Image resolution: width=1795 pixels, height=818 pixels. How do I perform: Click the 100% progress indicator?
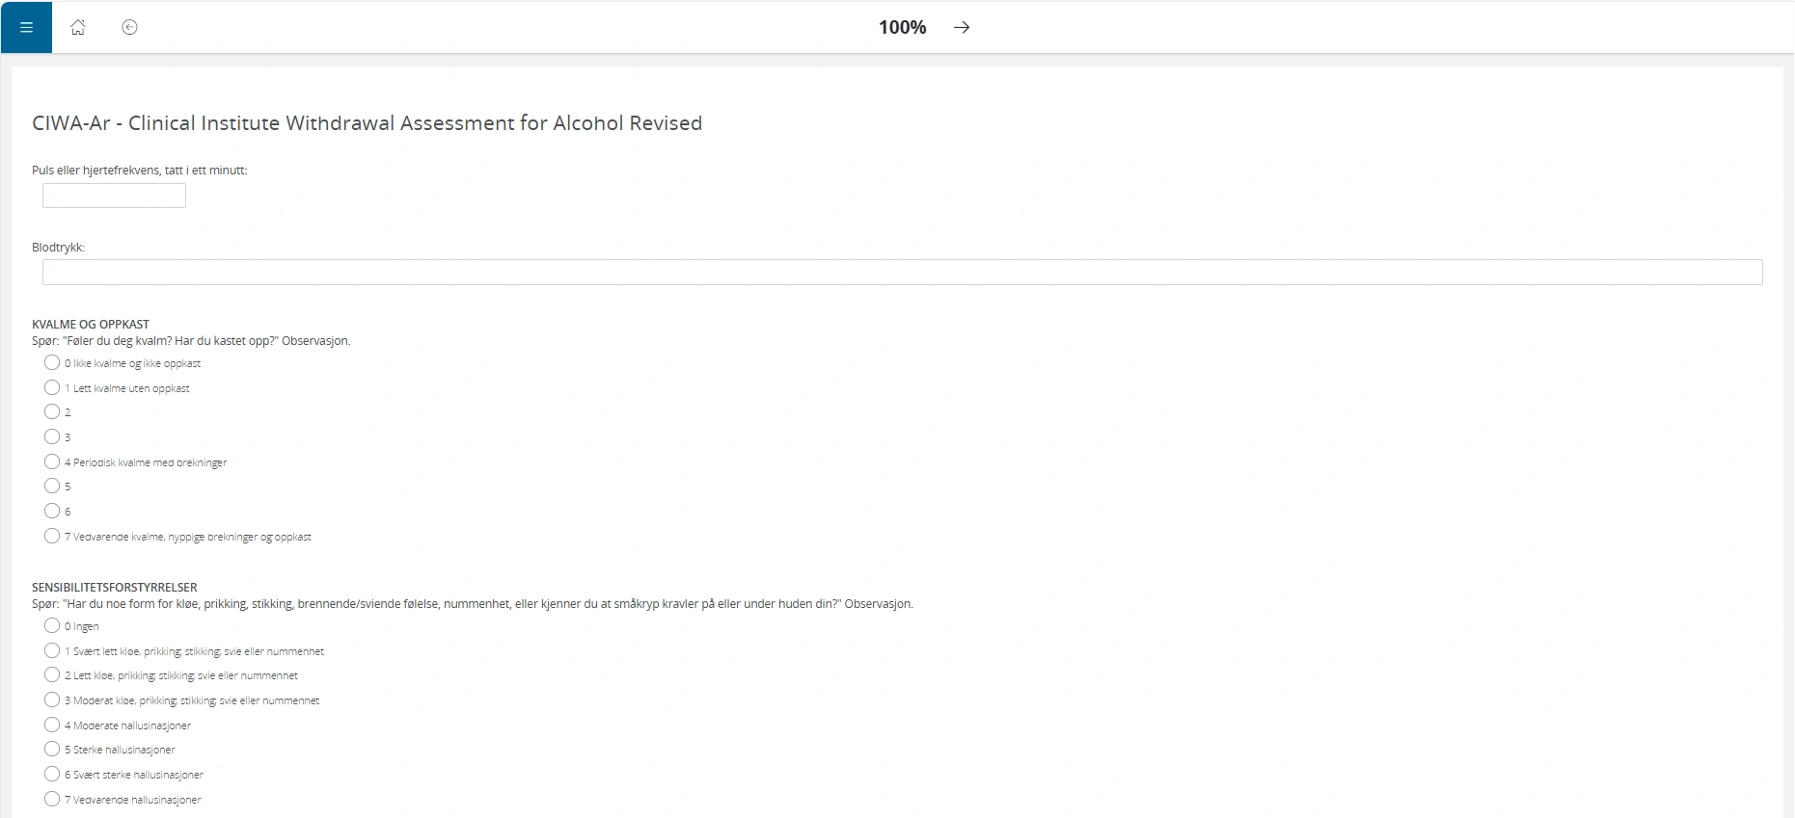coord(902,27)
